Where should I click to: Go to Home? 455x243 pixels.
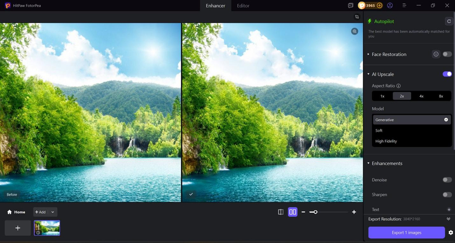(x=16, y=212)
